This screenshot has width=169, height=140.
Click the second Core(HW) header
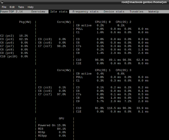click(64, 70)
